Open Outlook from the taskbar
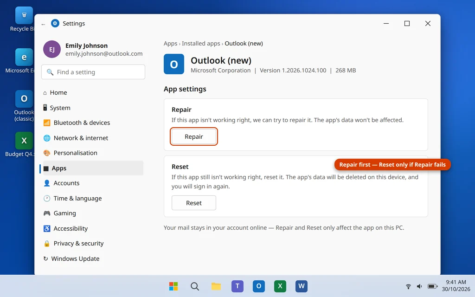 259,286
